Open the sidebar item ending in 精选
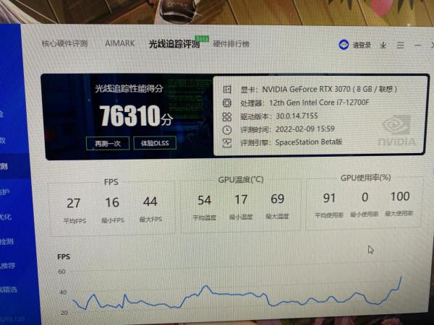The height and width of the screenshot is (325, 434). (9, 290)
